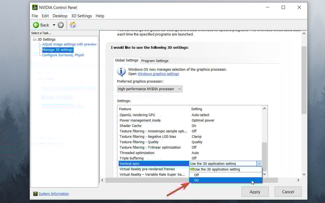The width and height of the screenshot is (325, 203).
Task: Select the Power management mode row
Action: (x=190, y=120)
